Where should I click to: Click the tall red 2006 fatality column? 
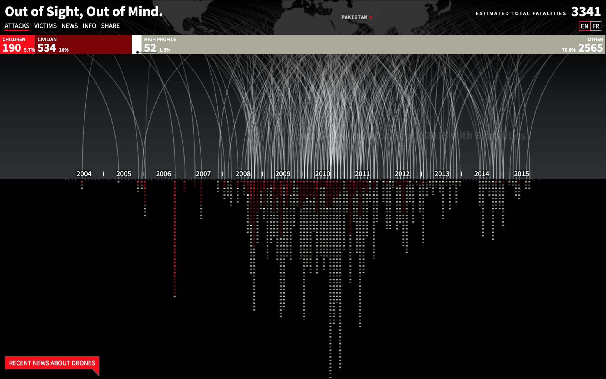click(175, 239)
